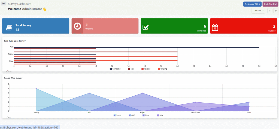Click the clock icon on Ongoing card
This screenshot has height=129, width=279.
[x=77, y=26]
